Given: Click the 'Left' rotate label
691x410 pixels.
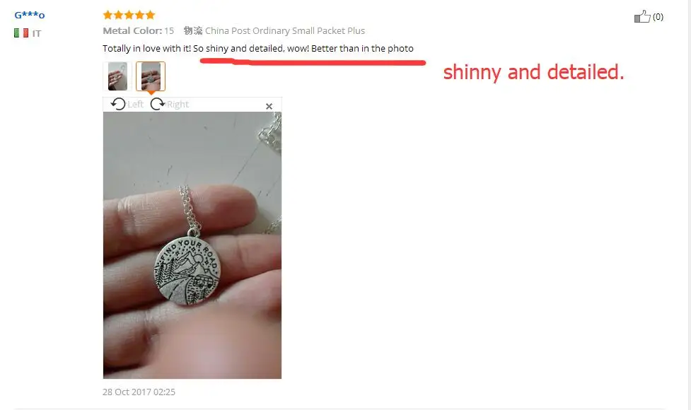Looking at the screenshot, I should [135, 105].
